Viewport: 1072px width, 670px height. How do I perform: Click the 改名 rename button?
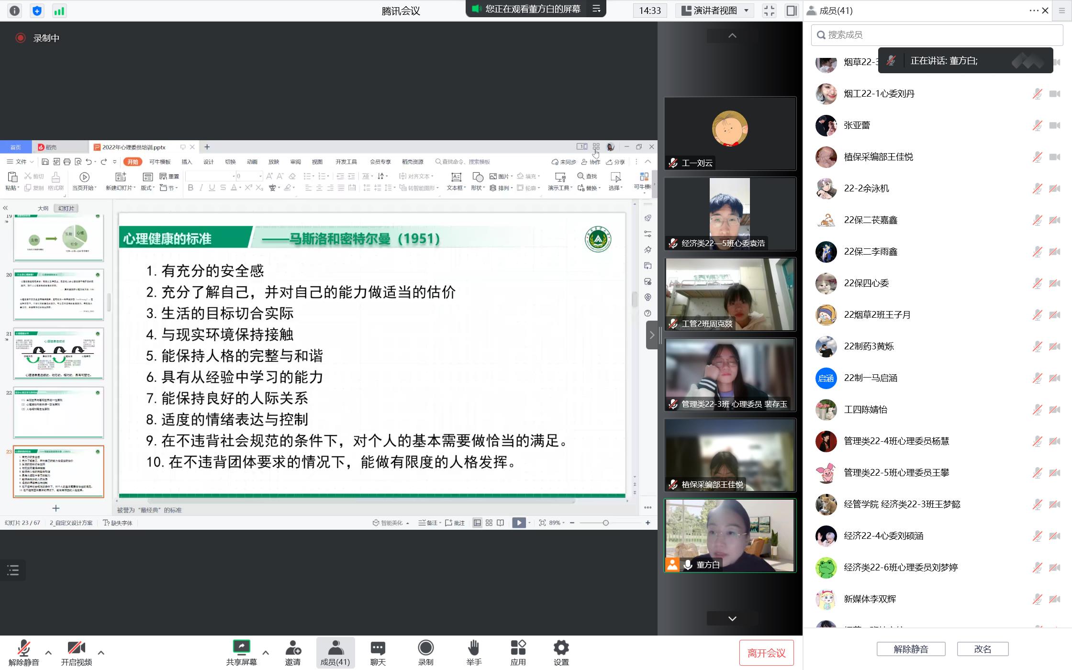(x=983, y=648)
